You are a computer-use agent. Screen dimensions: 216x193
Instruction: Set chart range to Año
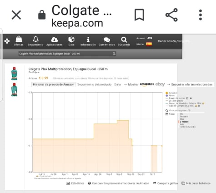pyautogui.click(x=182, y=124)
